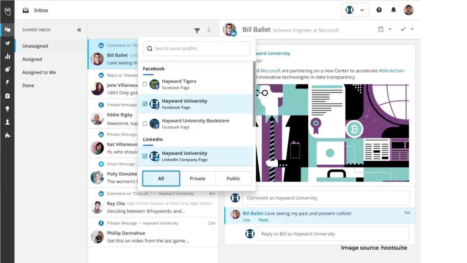Image resolution: width=467 pixels, height=263 pixels.
Task: Select the Public filter tab
Action: coord(233,179)
